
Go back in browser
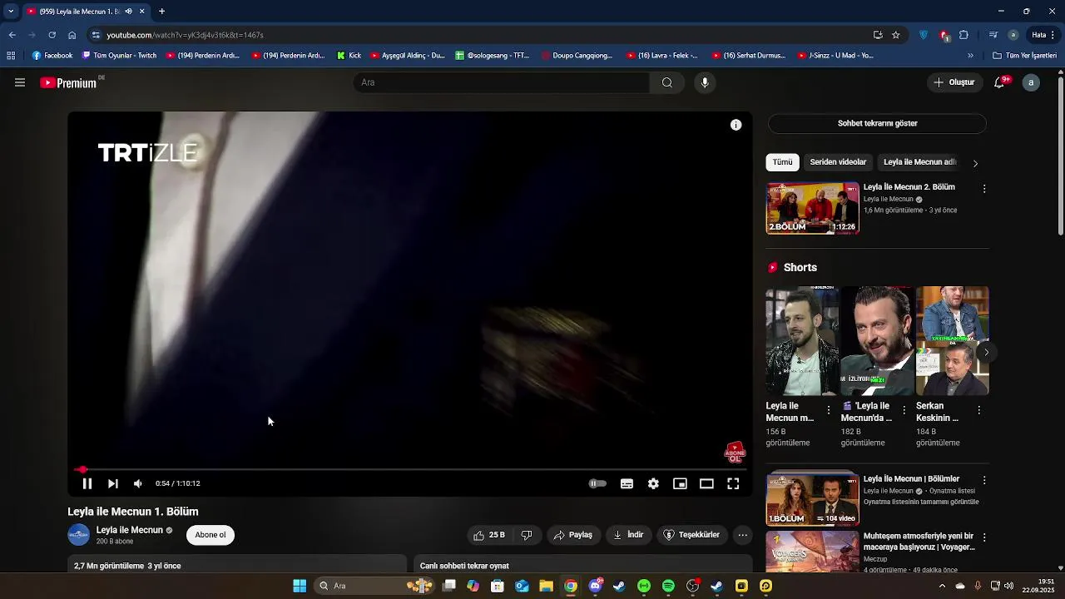click(12, 35)
